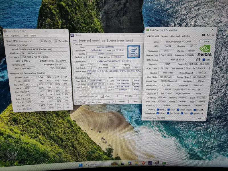Click the GPU-Z title bar app icon

[148, 30]
